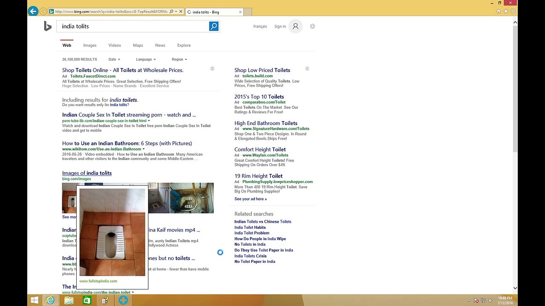Open the green spreadsheet app on the taskbar
The width and height of the screenshot is (545, 306).
[87, 300]
